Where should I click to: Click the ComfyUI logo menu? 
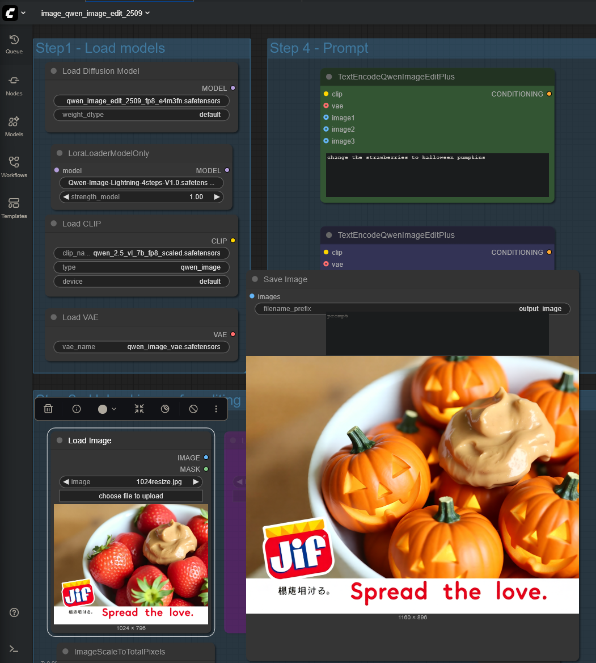(10, 13)
